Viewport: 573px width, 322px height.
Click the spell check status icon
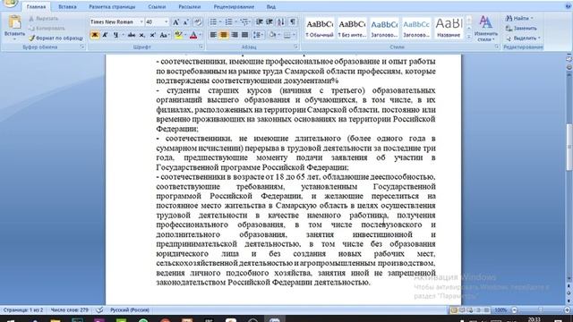pyautogui.click(x=99, y=310)
